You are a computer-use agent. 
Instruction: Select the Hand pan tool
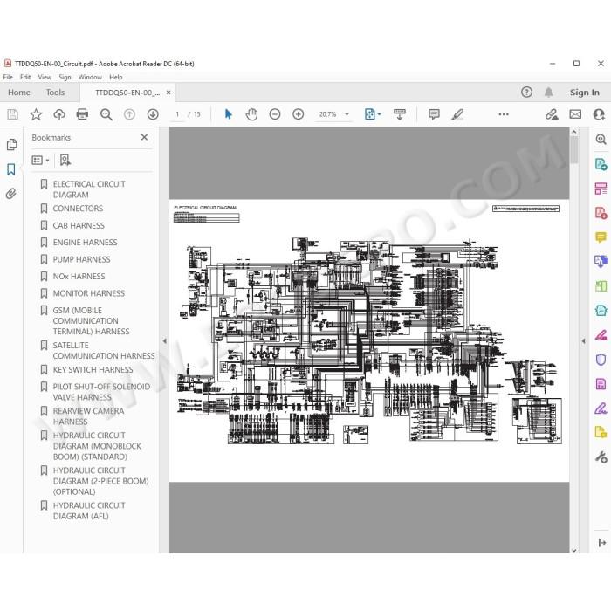pos(251,114)
